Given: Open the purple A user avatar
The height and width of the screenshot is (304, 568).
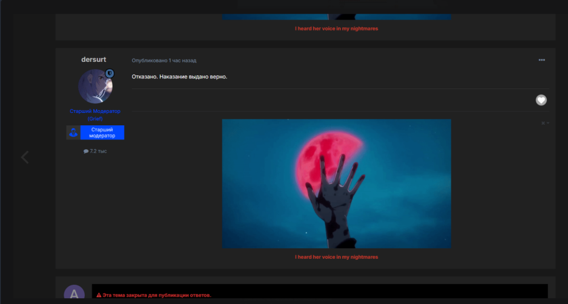Looking at the screenshot, I should (74, 293).
